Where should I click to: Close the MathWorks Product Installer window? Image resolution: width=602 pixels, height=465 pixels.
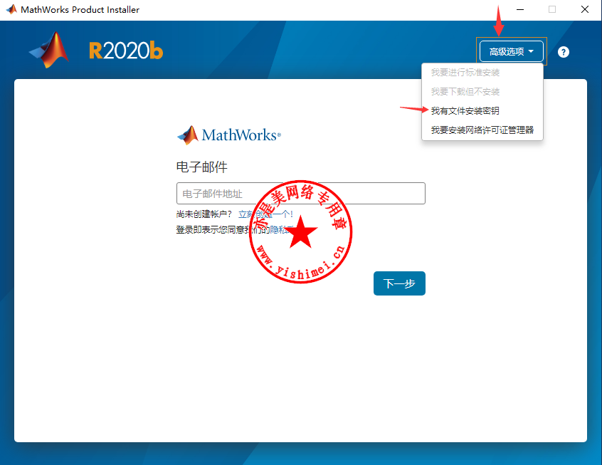[x=585, y=9]
